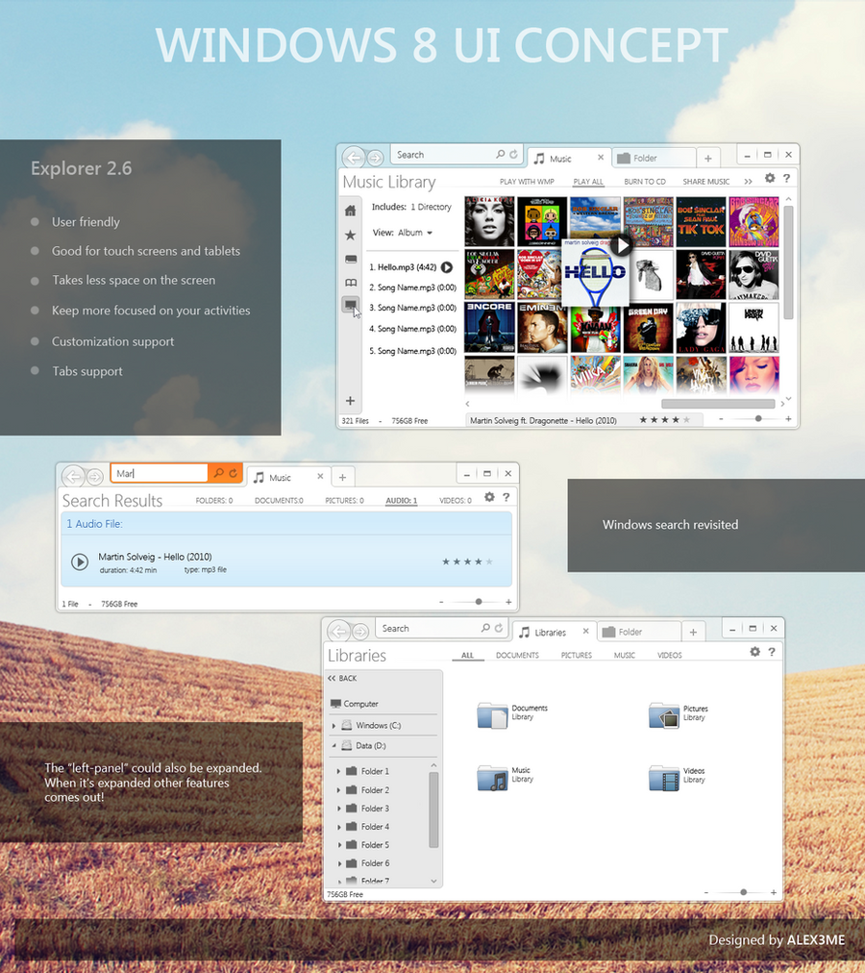
Task: Open the libraries book icon in sidebar
Action: (x=351, y=283)
